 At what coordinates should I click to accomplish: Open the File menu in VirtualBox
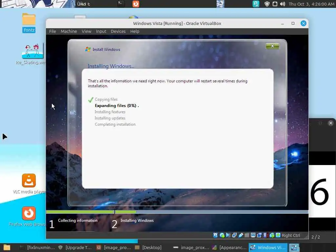coord(52,31)
